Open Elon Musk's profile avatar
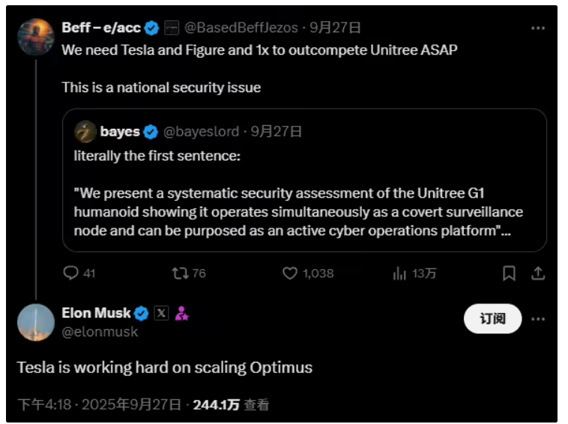Screen dimensions: 568x424 pyautogui.click(x=35, y=322)
